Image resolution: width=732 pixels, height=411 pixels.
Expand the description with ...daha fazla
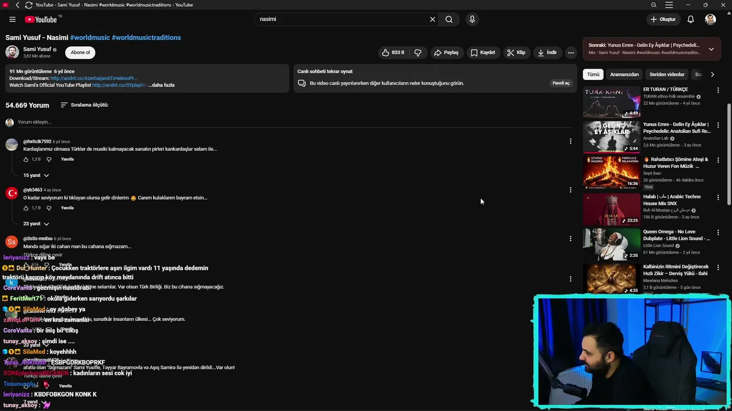coord(161,85)
